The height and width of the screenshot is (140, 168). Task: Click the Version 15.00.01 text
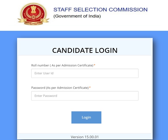click(85, 137)
